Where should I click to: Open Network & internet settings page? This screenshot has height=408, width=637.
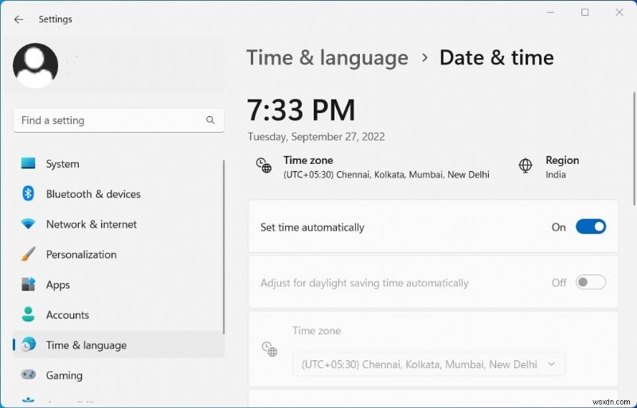click(x=92, y=224)
